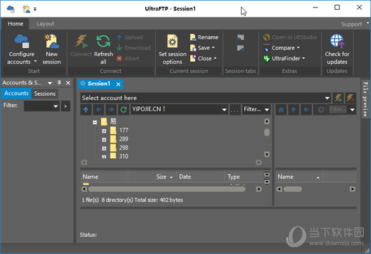Image resolution: width=371 pixels, height=254 pixels.
Task: Open the Configure accounts dropdown arrow
Action: pos(35,61)
